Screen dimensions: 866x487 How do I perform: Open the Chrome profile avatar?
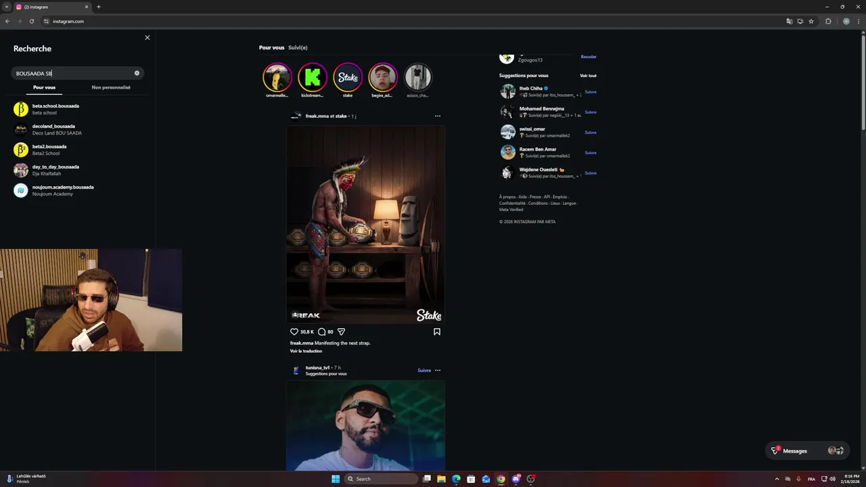click(846, 22)
